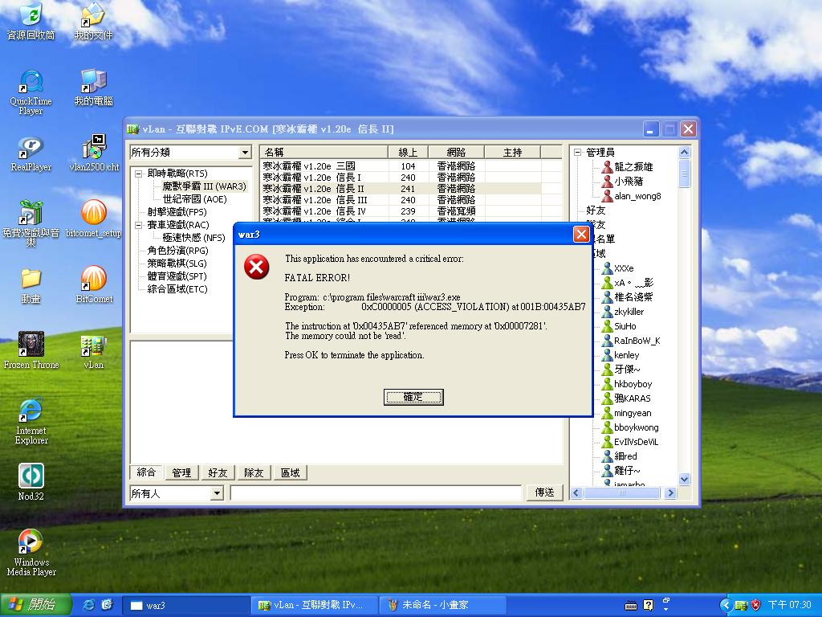
Task: Switch to the vLan taskbar button
Action: point(314,606)
